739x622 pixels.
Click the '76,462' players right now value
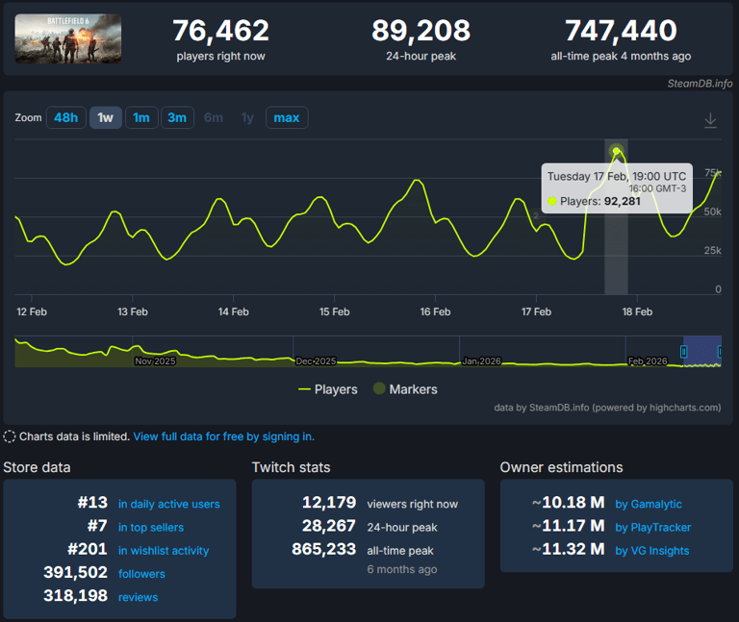coord(220,31)
